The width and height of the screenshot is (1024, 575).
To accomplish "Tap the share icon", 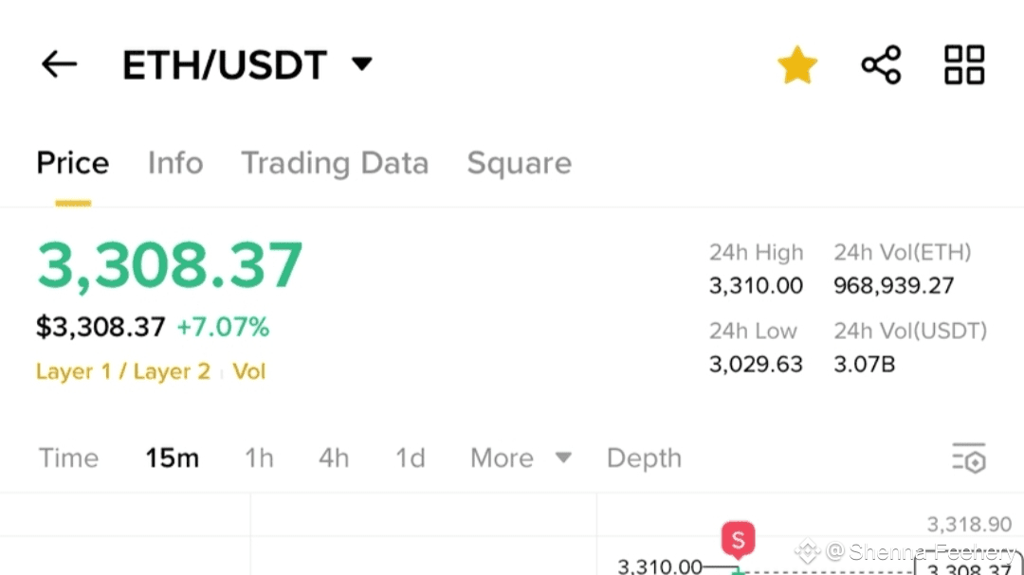I will tap(881, 65).
